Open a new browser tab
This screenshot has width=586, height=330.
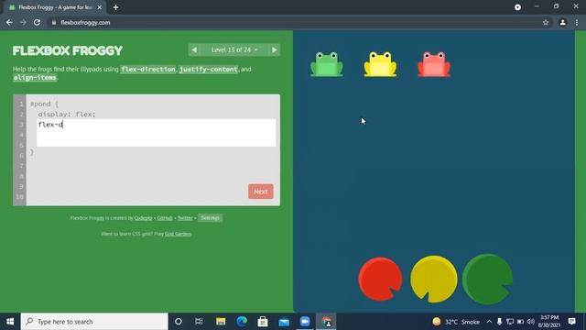116,7
